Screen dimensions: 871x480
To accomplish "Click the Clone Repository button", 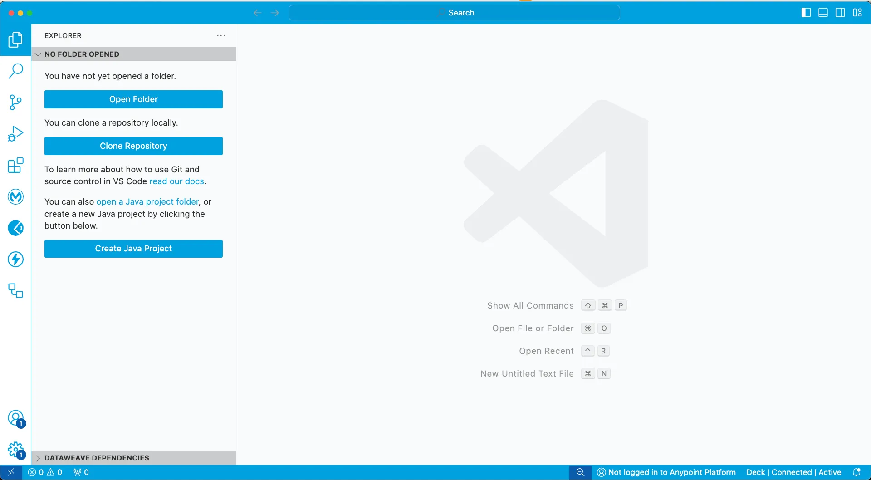I will coord(133,146).
